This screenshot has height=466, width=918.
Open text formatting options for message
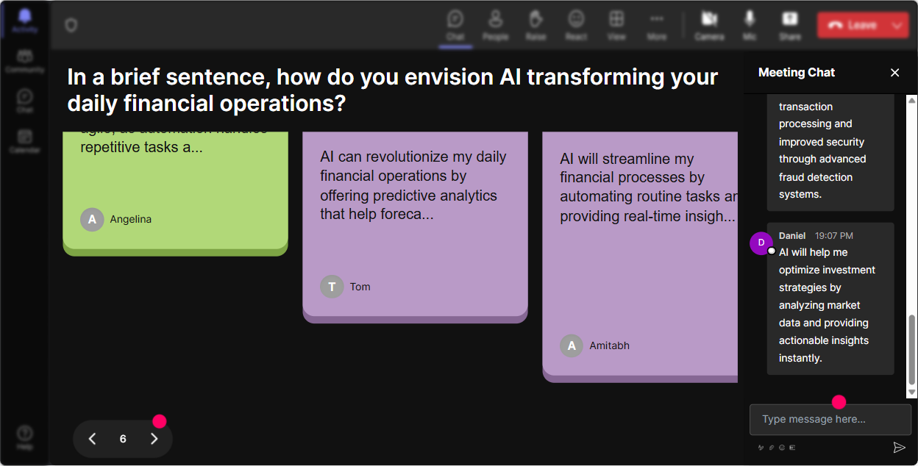(761, 447)
